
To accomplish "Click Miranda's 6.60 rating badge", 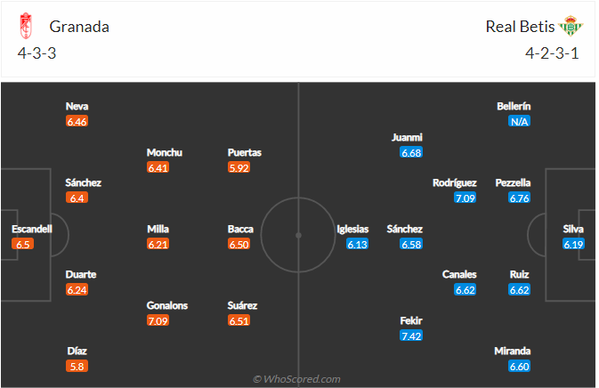I will pos(519,366).
